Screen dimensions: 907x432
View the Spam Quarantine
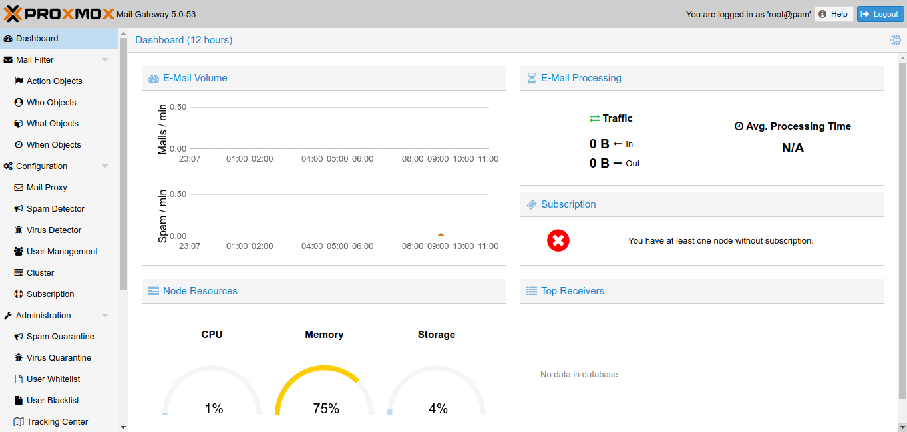click(59, 337)
